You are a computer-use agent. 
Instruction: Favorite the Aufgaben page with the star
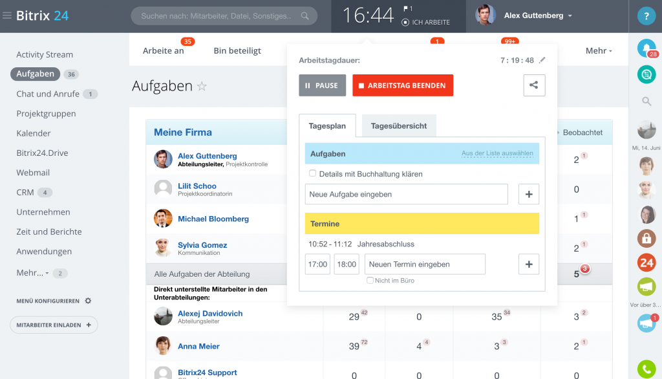point(202,86)
